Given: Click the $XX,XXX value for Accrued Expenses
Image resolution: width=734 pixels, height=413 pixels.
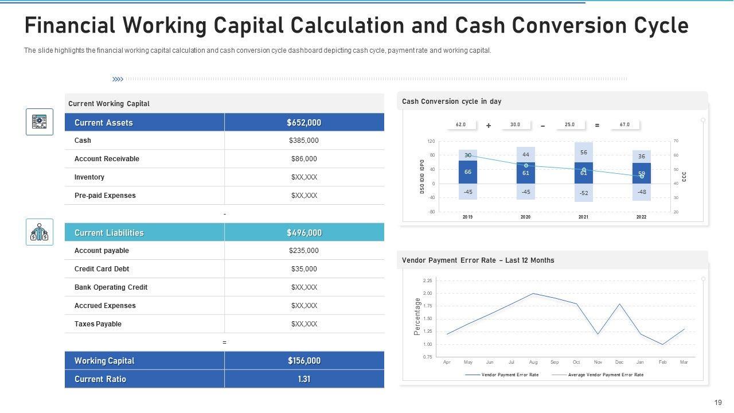Looking at the screenshot, I should pos(304,306).
